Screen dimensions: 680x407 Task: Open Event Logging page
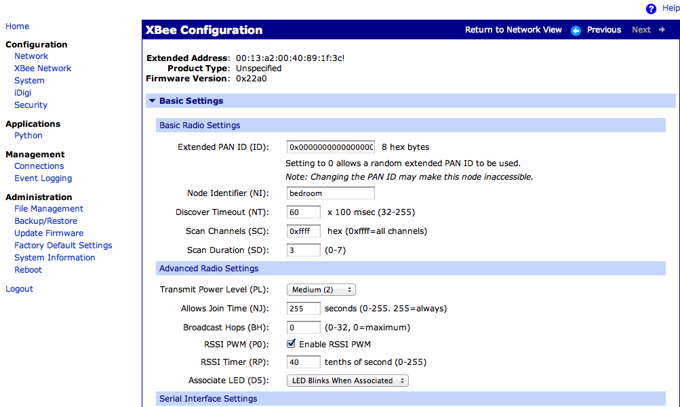[x=43, y=178]
